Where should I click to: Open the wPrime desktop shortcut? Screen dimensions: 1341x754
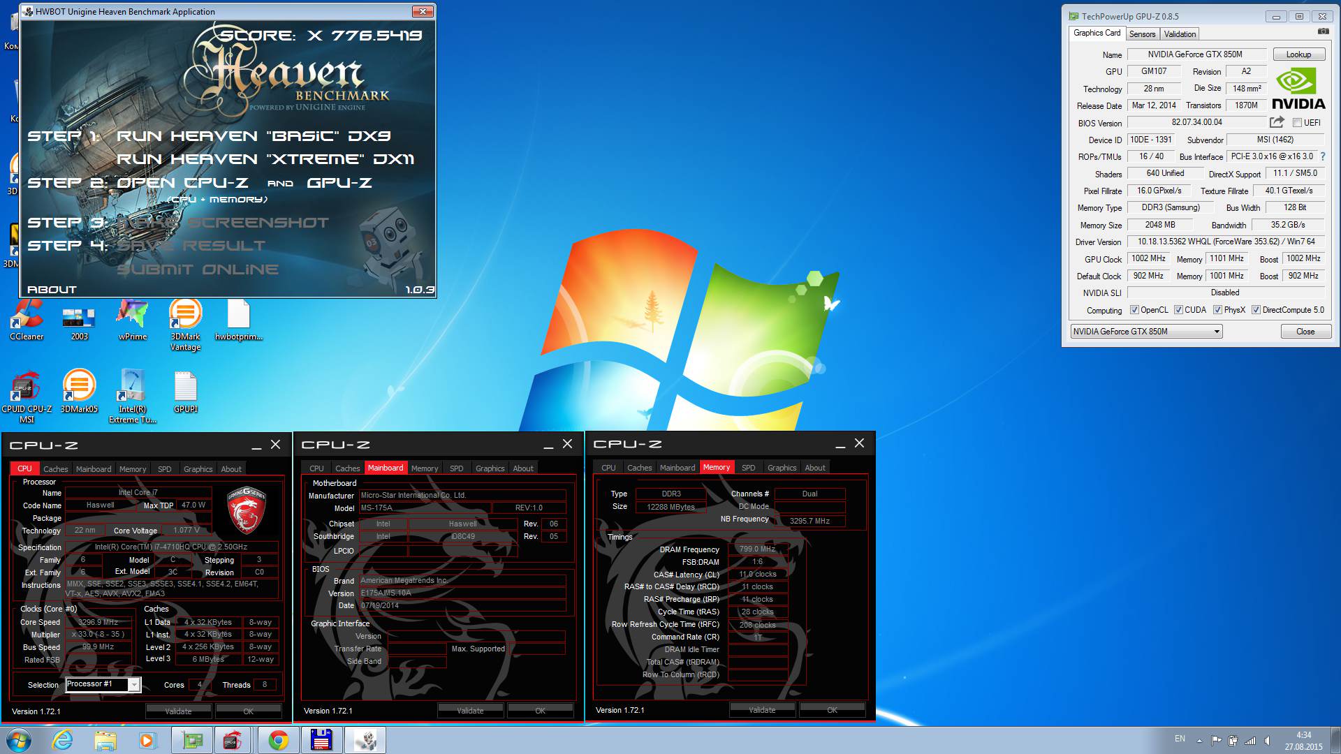[133, 320]
